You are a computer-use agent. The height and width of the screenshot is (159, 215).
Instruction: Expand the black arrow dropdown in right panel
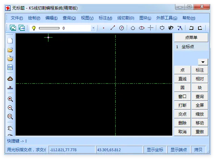click(x=203, y=62)
